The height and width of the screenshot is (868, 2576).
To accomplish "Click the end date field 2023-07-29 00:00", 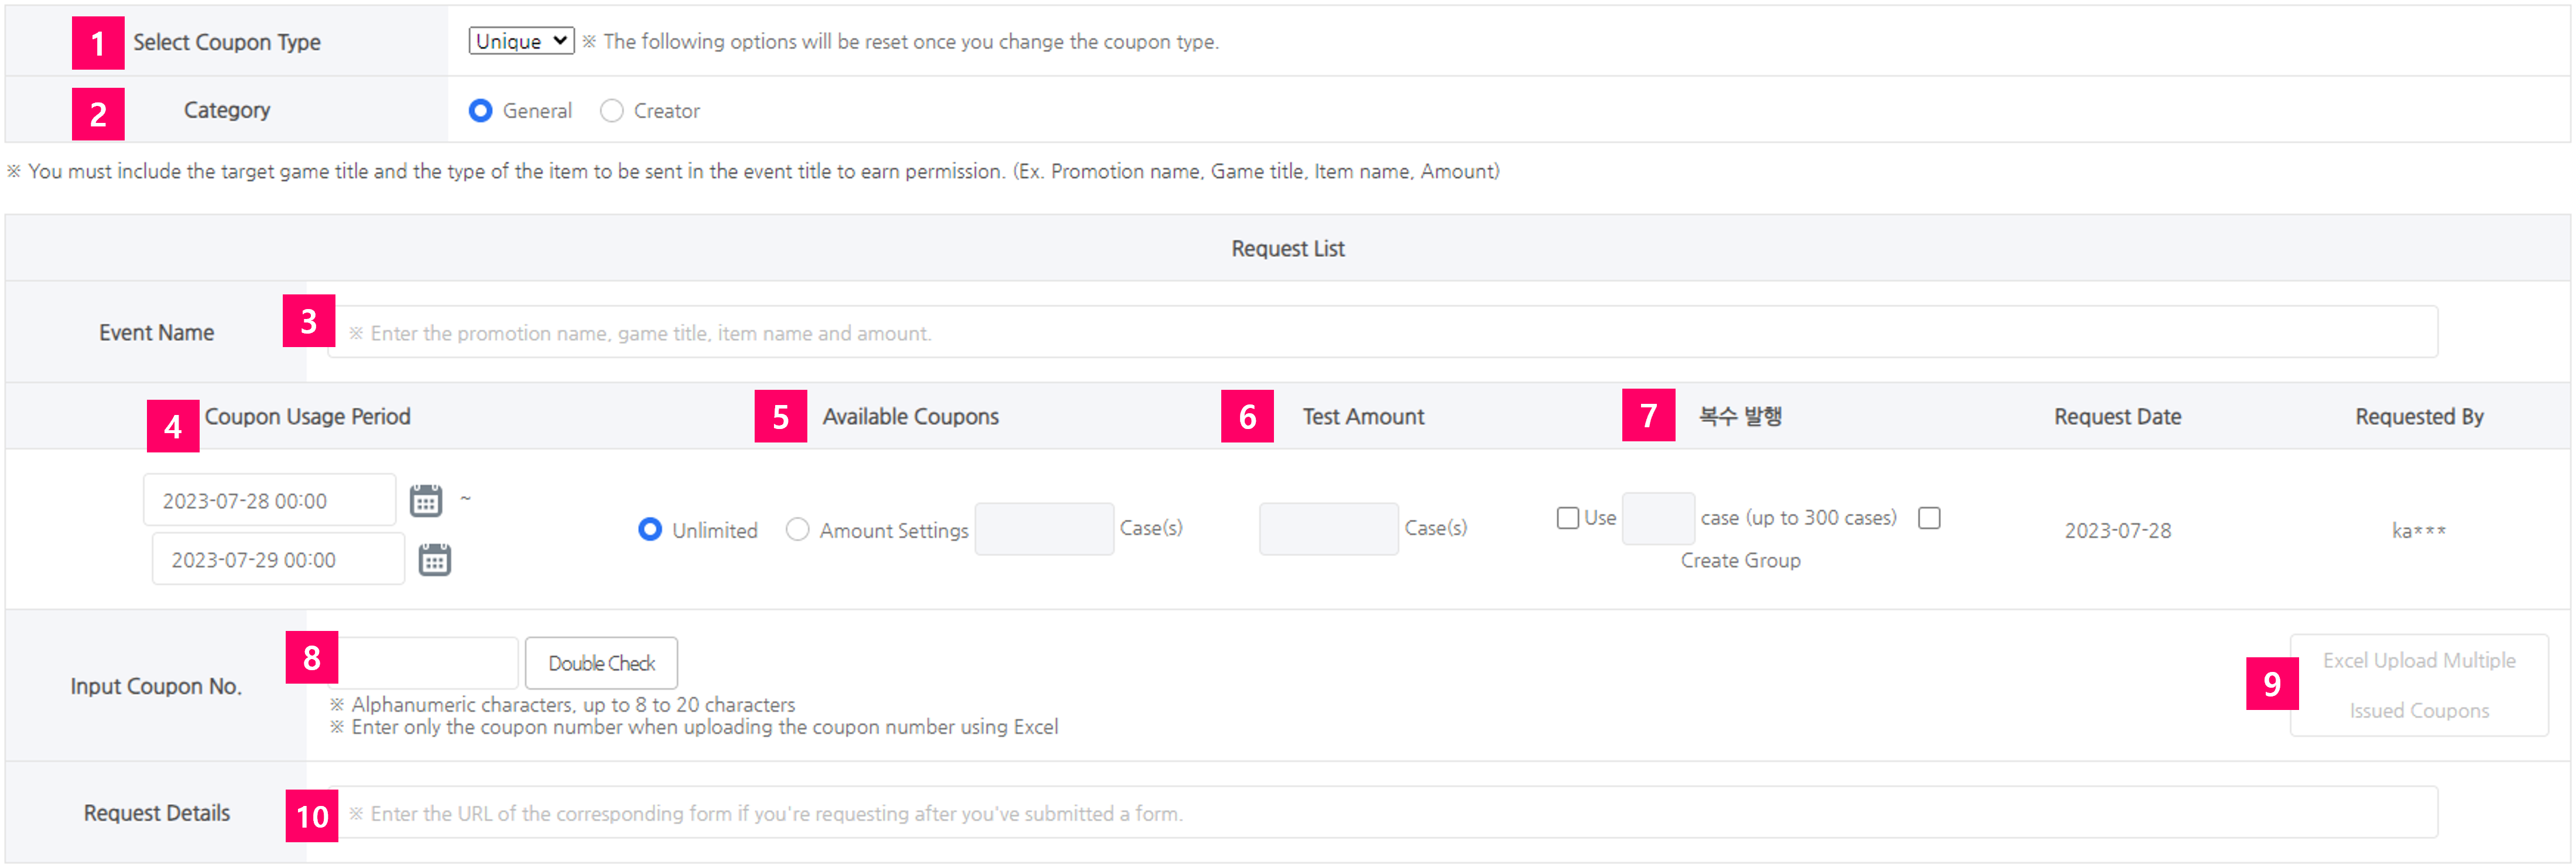I will pyautogui.click(x=278, y=559).
